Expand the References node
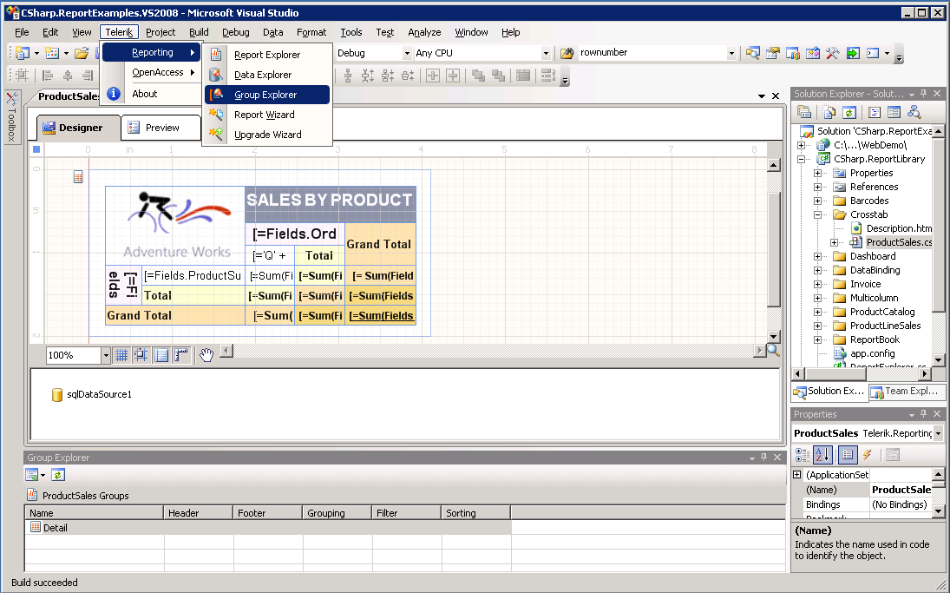950x593 pixels. (x=817, y=187)
